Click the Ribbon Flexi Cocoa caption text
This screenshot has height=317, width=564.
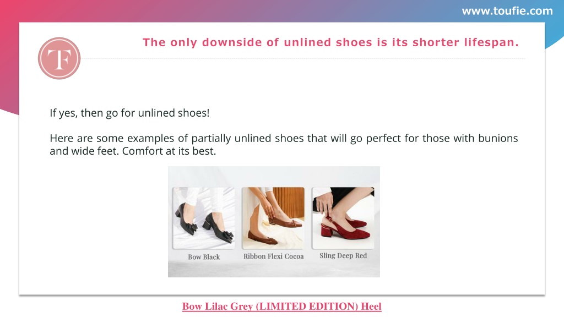273,256
